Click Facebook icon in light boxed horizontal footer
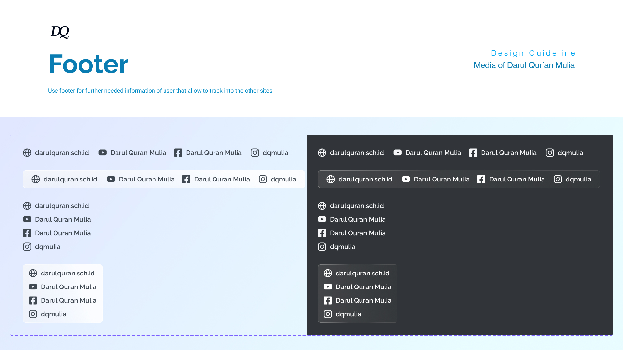Viewport: 623px width, 350px height. point(186,179)
